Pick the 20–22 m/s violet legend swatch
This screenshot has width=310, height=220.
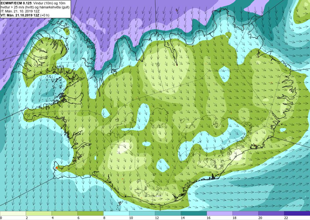pyautogui.click(x=271, y=213)
